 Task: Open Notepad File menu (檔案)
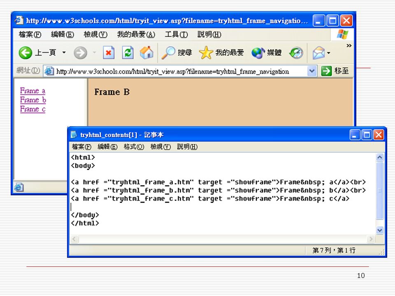81,146
